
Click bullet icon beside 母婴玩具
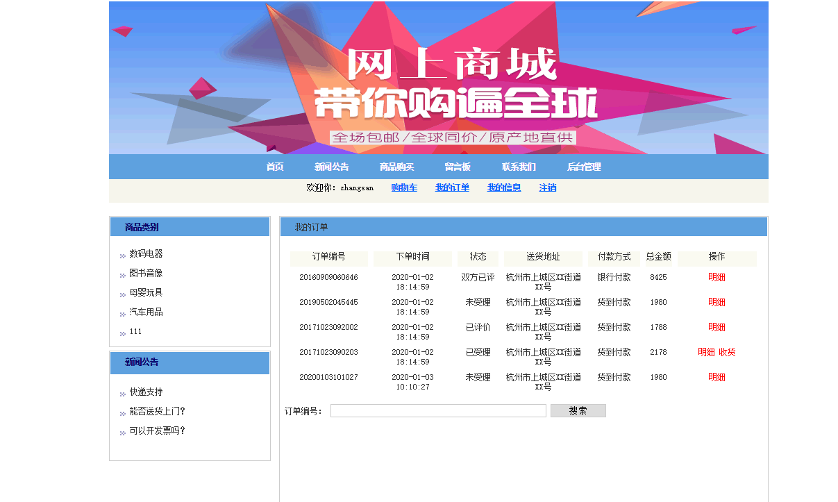pos(123,295)
